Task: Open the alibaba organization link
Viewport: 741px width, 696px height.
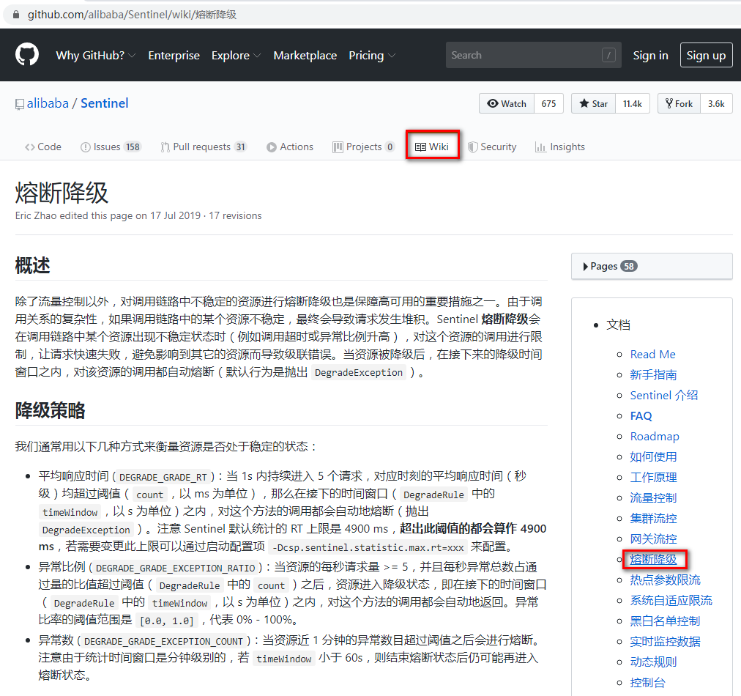Action: pyautogui.click(x=48, y=103)
